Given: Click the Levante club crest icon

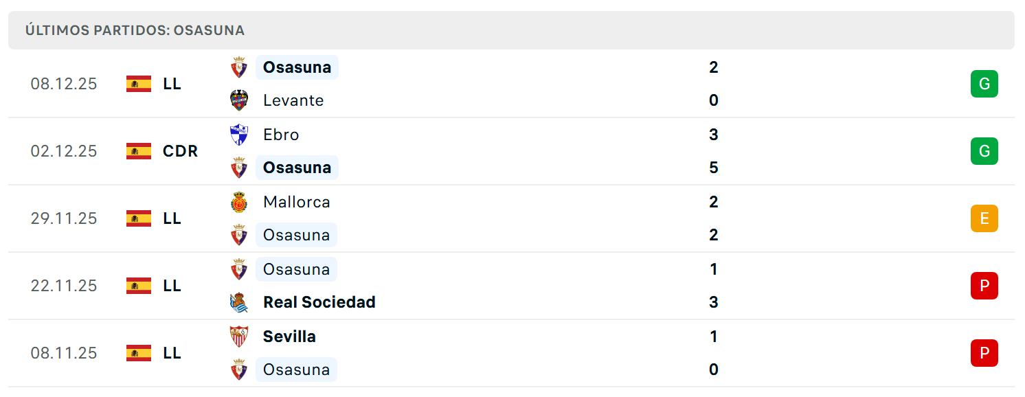Looking at the screenshot, I should coord(239,100).
